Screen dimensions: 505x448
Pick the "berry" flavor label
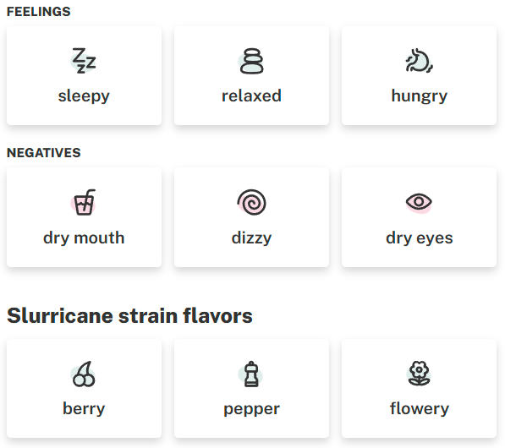click(x=84, y=409)
